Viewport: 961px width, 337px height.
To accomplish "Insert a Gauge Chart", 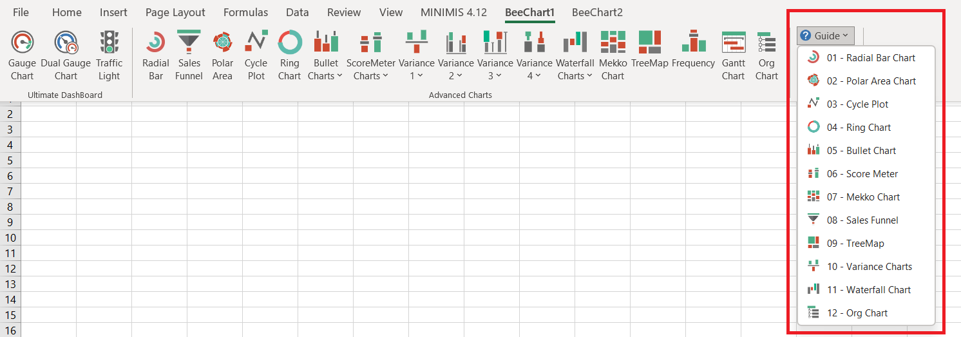I will pyautogui.click(x=22, y=55).
